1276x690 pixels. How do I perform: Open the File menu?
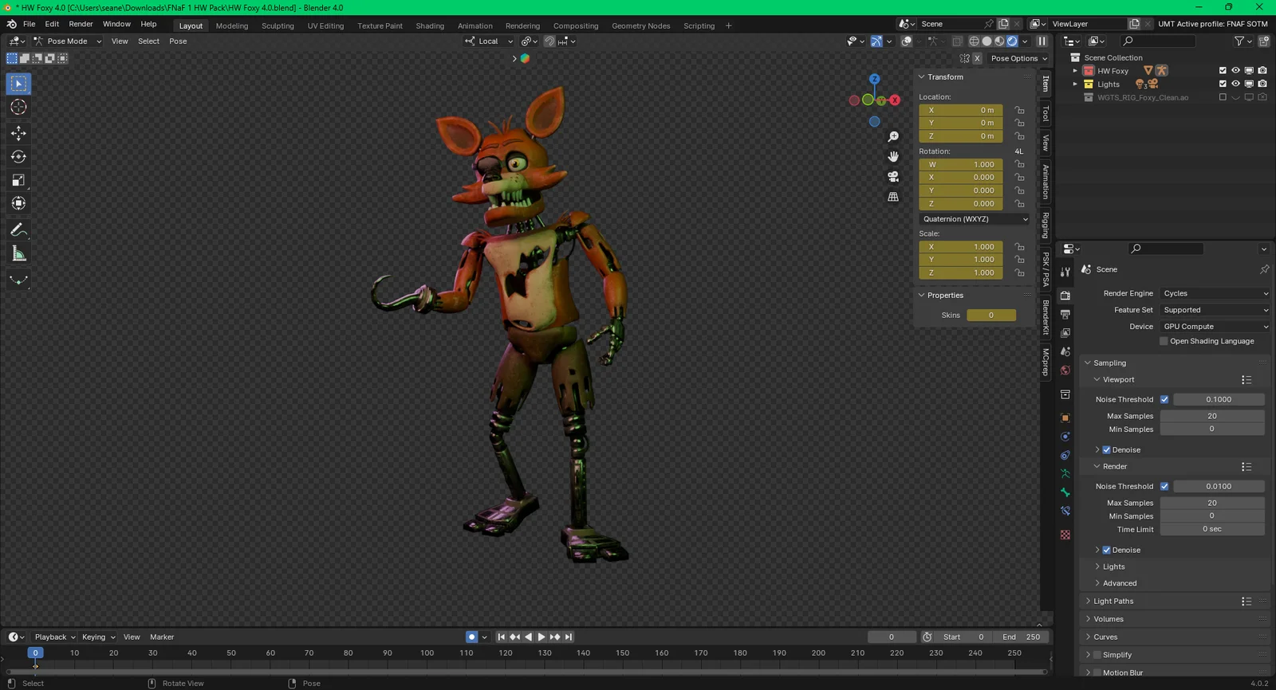29,24
